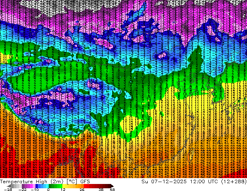This screenshot has height=191, width=247.
Task: Pick the dark green swatch at 0 mark
Action: pyautogui.click(x=50, y=186)
